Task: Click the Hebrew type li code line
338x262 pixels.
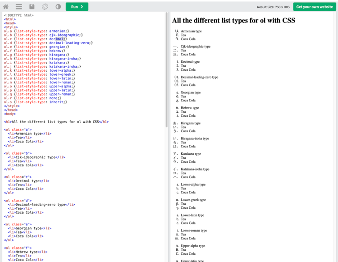Action: pos(27,252)
